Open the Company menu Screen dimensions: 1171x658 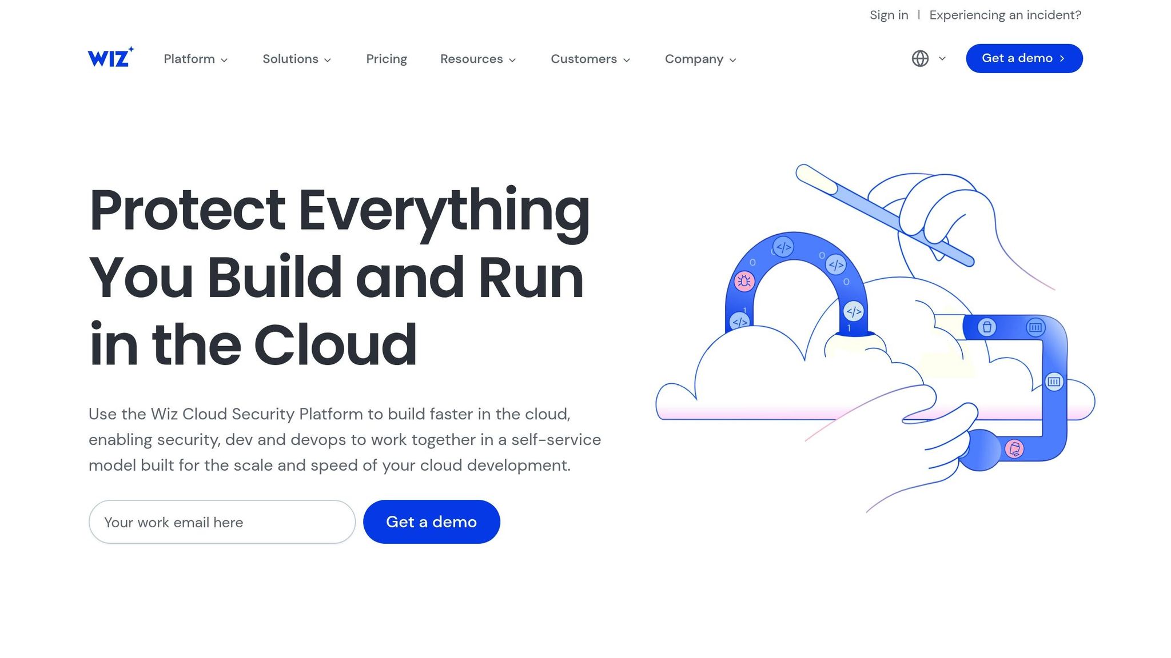[700, 59]
